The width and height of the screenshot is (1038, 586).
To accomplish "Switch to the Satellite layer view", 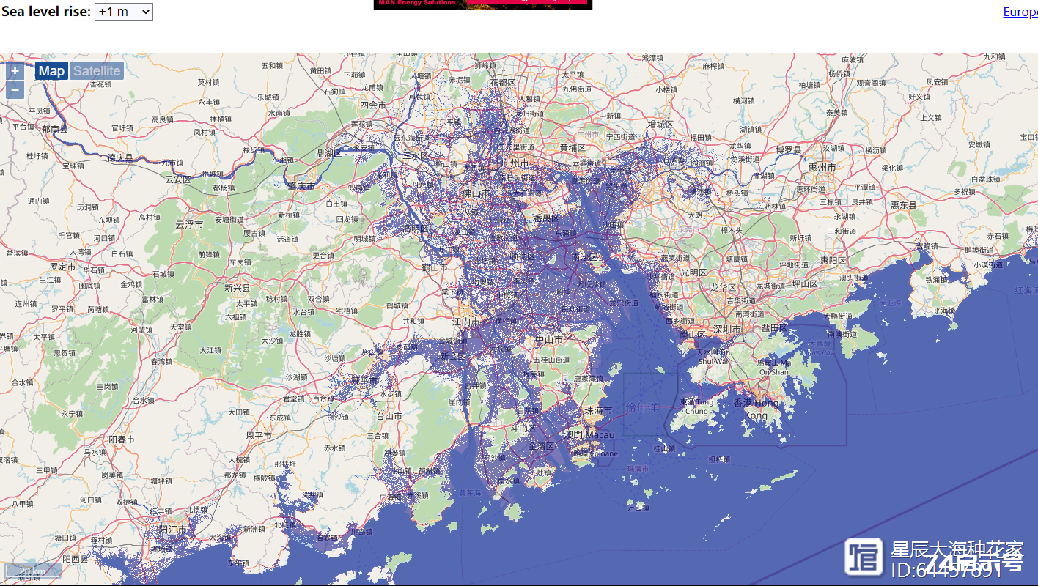I will pos(97,71).
